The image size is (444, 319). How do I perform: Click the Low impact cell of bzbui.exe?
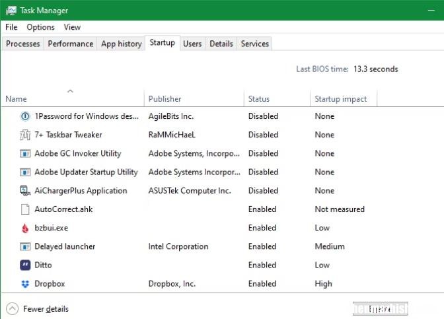322,228
